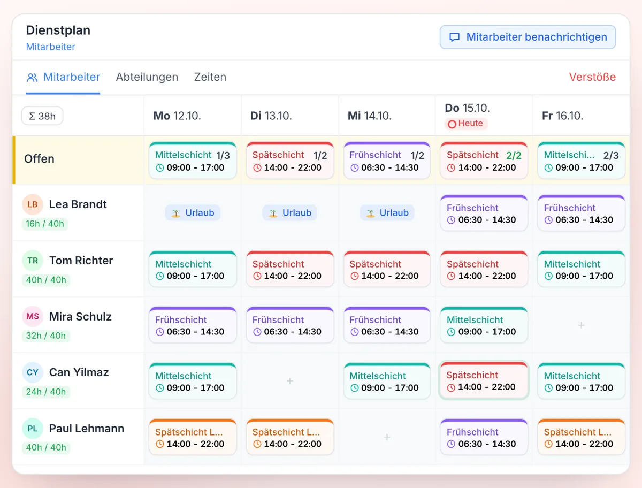Open Paul Lehmann's Spätschicht L... on Tuesday
642x488 pixels.
pyautogui.click(x=290, y=437)
